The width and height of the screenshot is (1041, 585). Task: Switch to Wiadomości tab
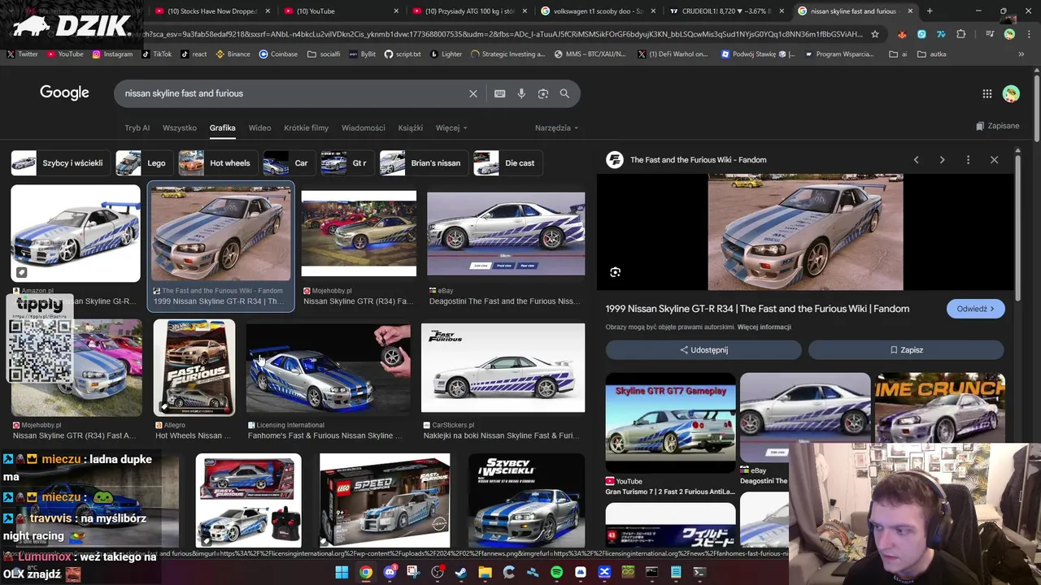click(364, 128)
